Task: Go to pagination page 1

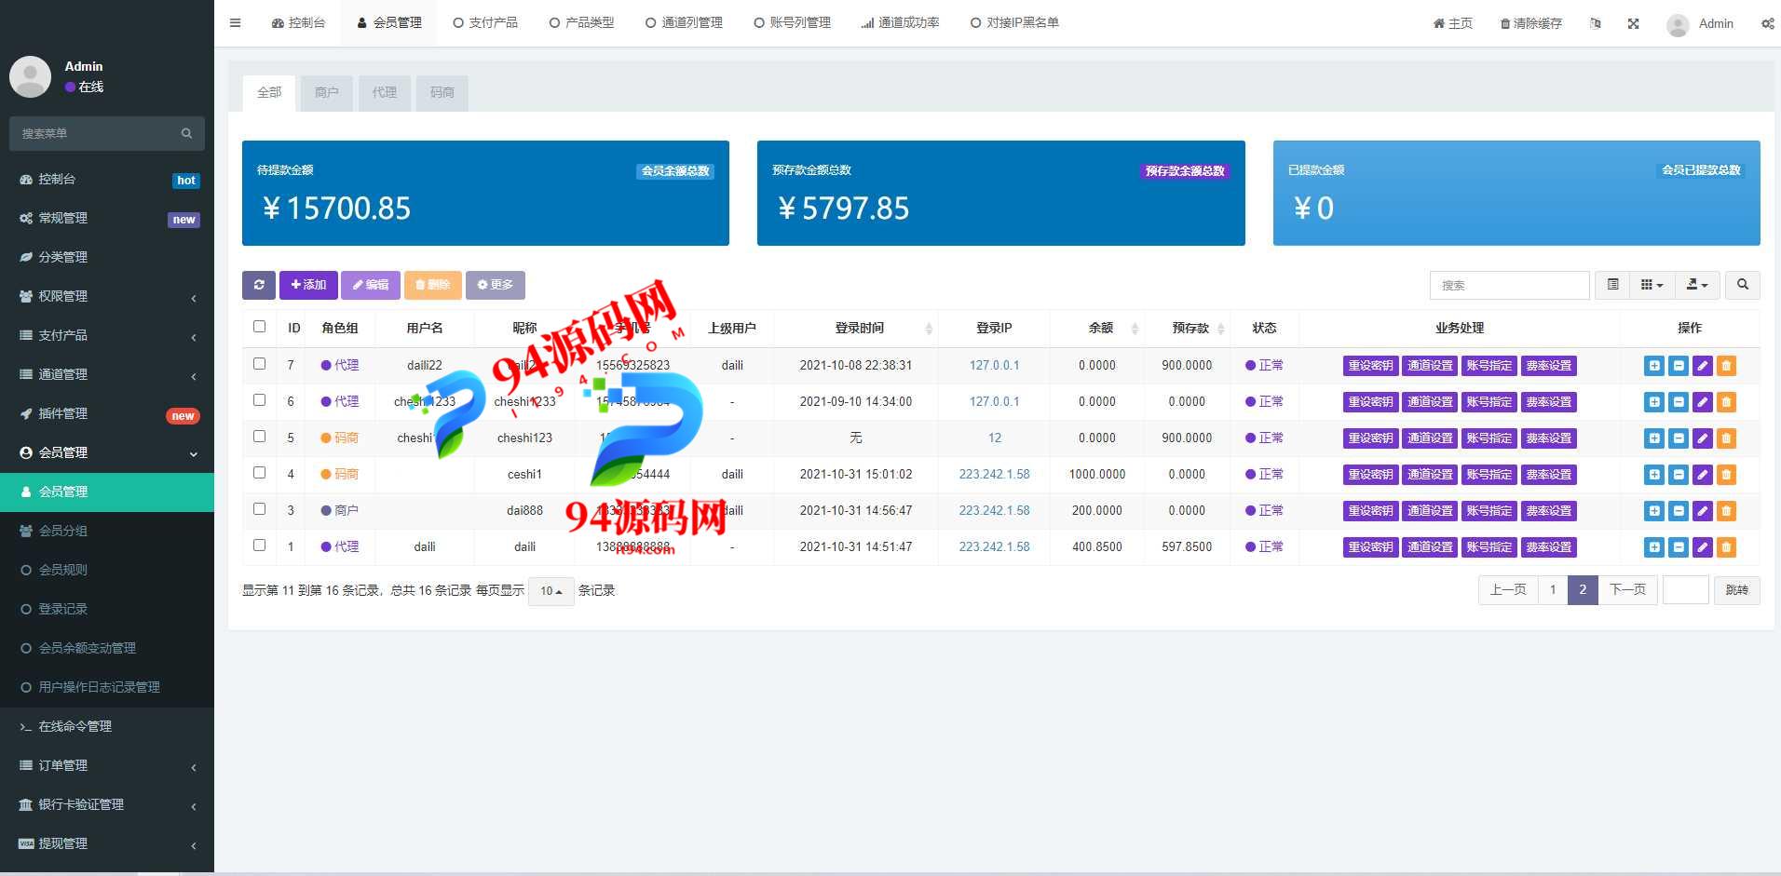Action: tap(1553, 590)
